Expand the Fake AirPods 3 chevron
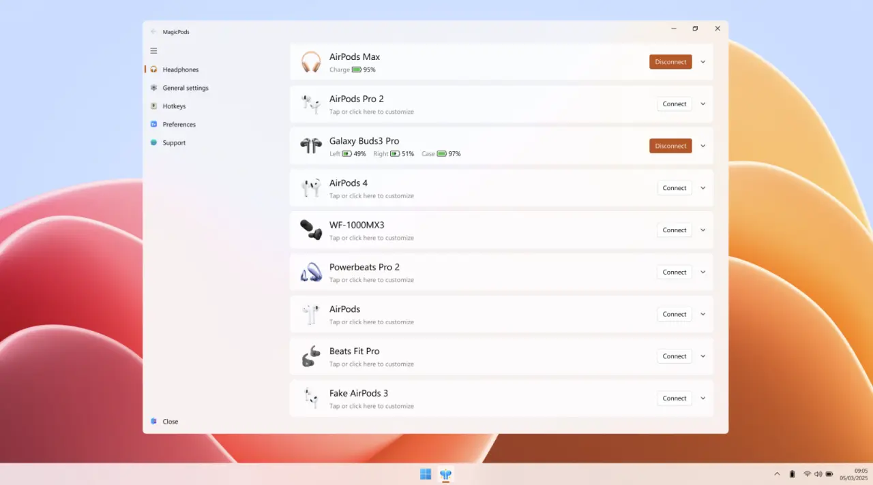The height and width of the screenshot is (485, 873). point(703,398)
